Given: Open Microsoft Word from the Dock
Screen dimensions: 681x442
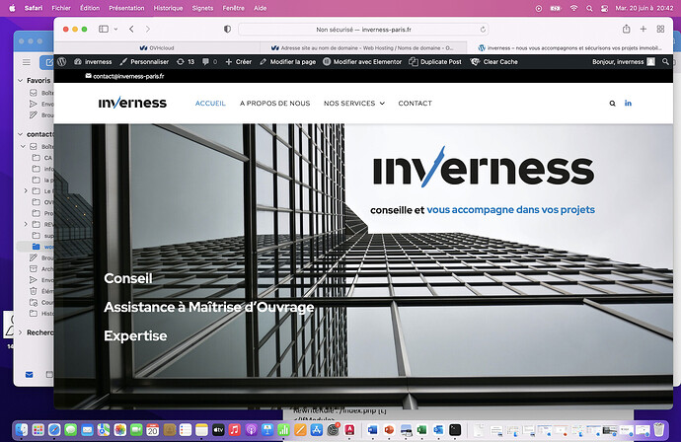Looking at the screenshot, I should 372,430.
